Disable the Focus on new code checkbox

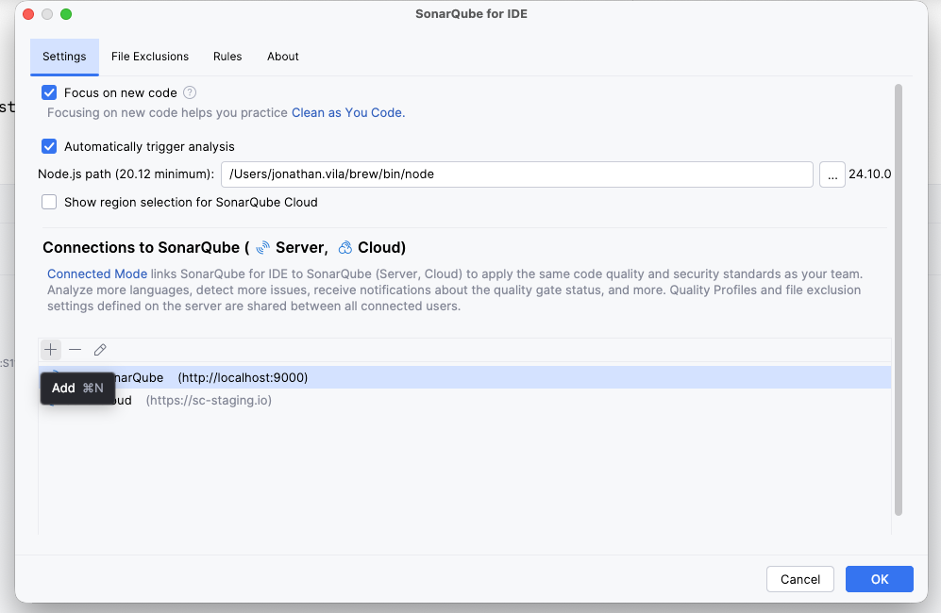[50, 92]
